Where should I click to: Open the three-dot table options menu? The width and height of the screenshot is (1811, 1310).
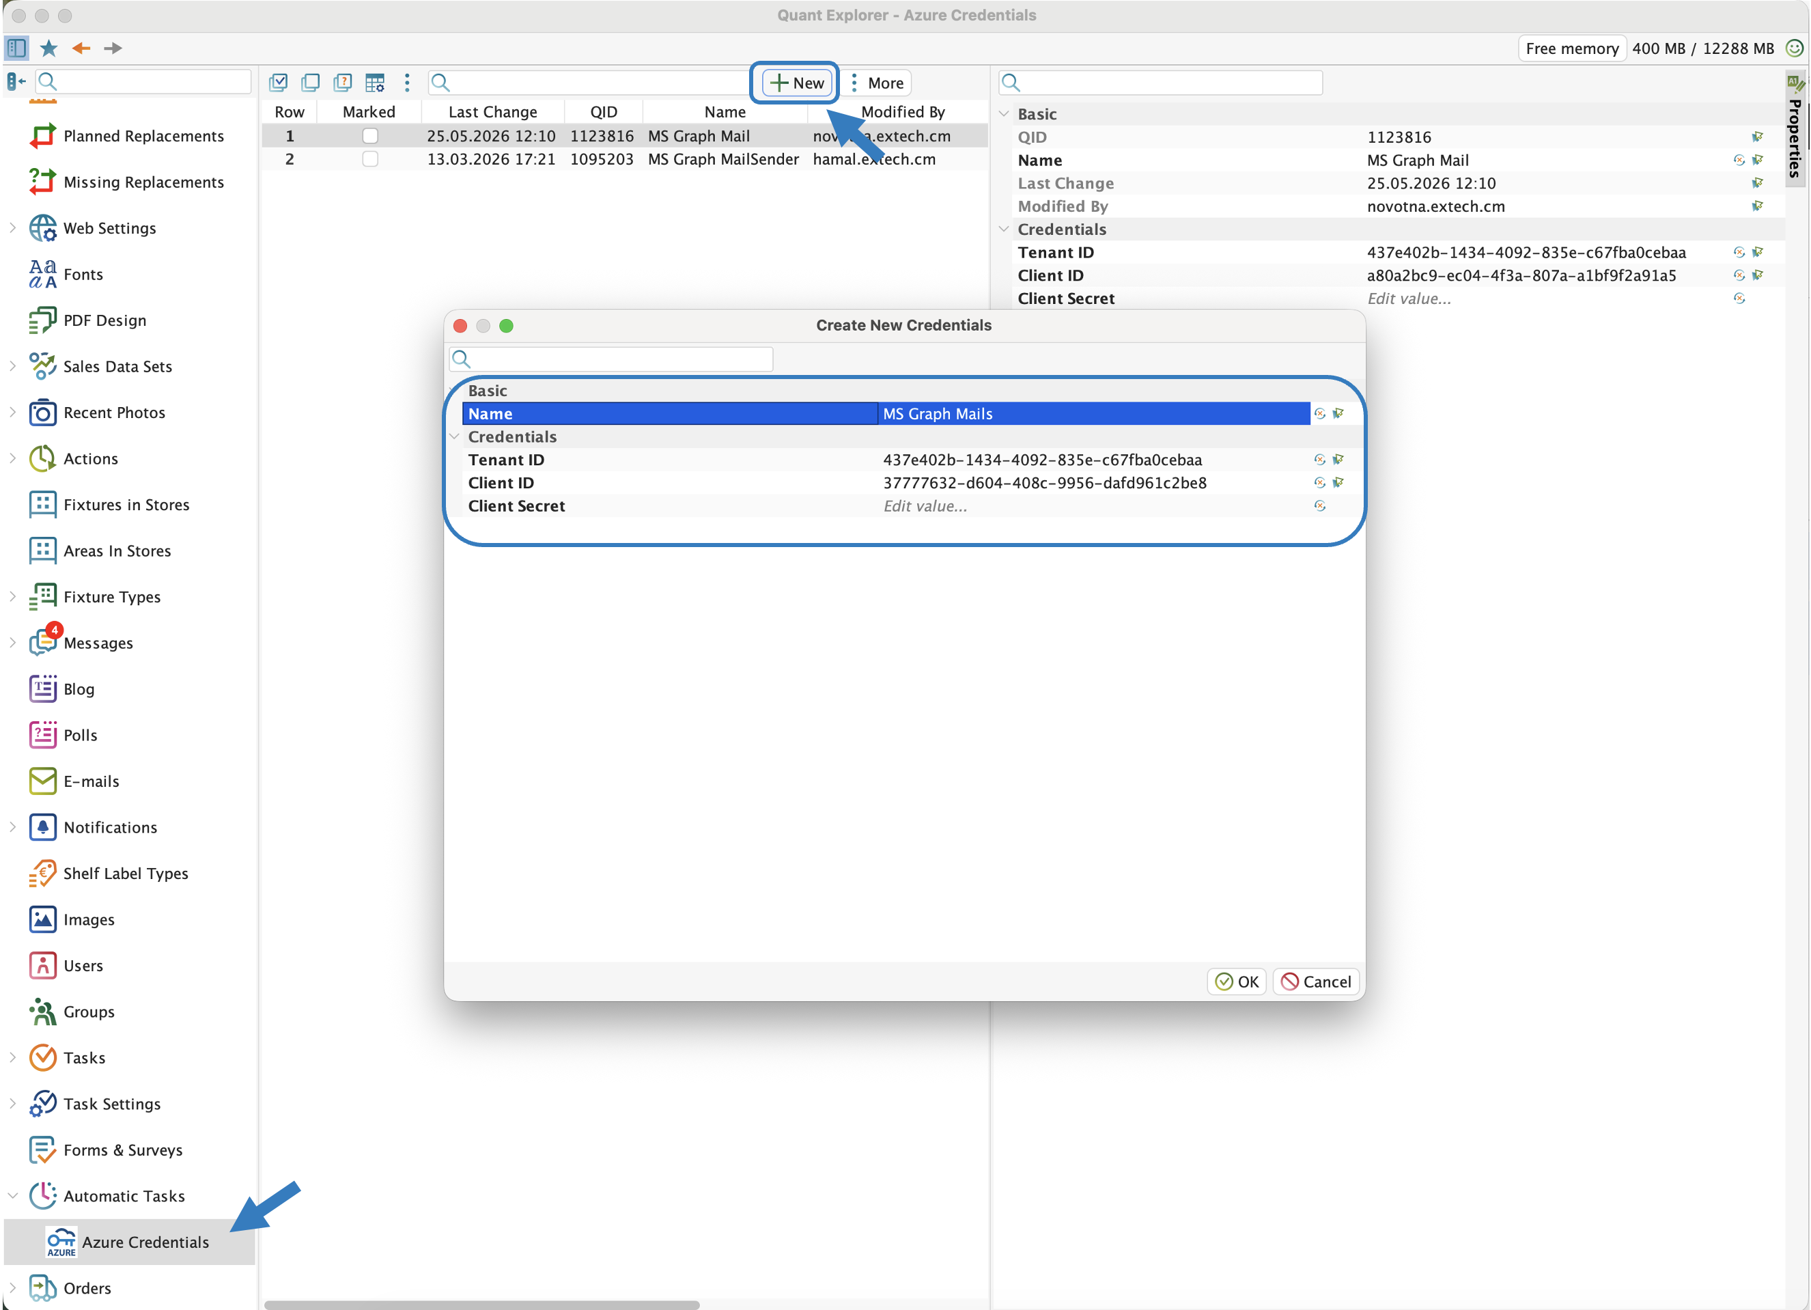click(x=407, y=82)
